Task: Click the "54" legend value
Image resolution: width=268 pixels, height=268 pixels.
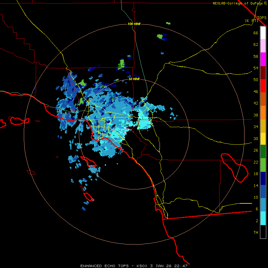Action: [x=256, y=68]
